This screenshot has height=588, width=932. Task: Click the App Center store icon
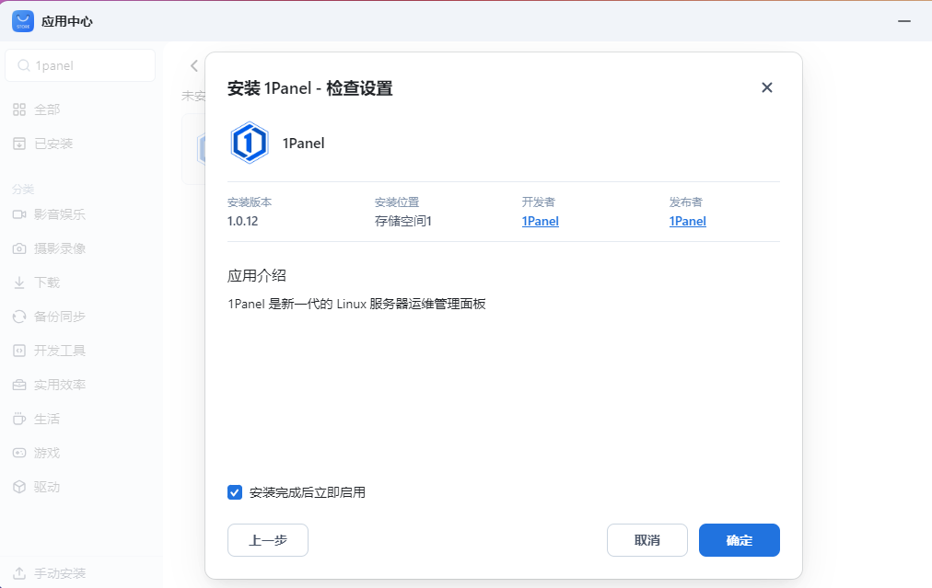click(x=23, y=21)
